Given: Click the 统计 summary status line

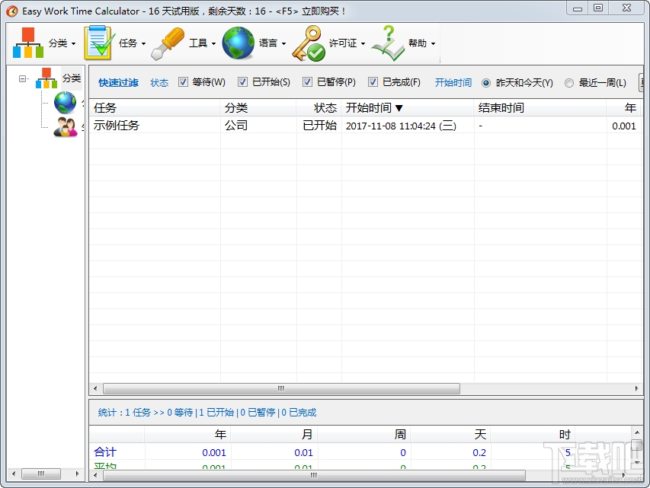Looking at the screenshot, I should tap(207, 413).
